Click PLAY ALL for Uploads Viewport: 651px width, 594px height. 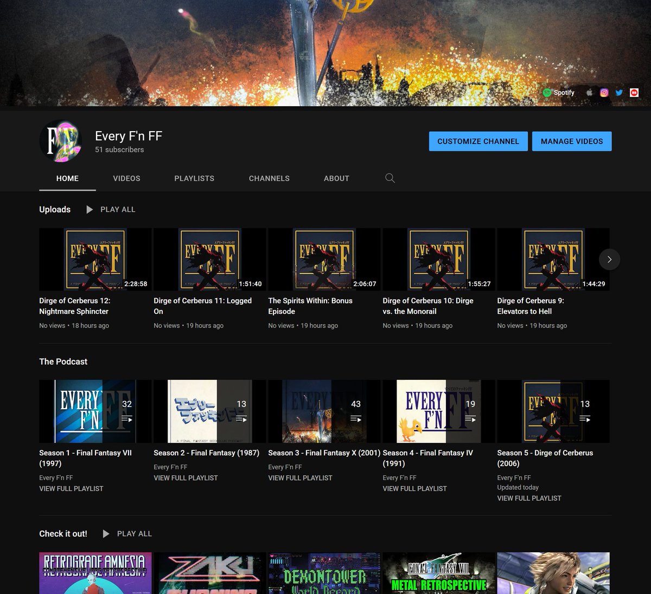click(x=118, y=209)
